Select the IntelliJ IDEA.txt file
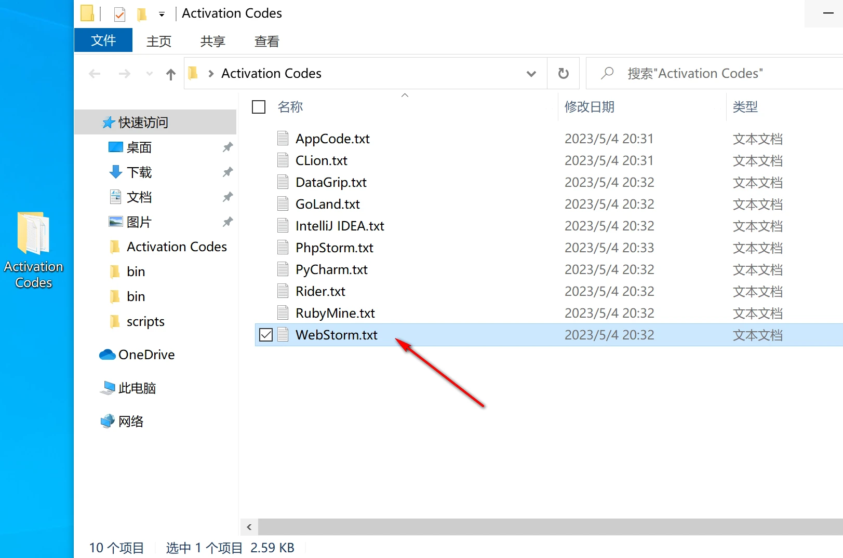This screenshot has width=843, height=558. [340, 226]
